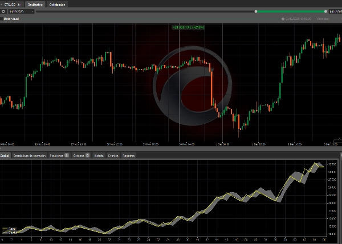Viewport: 342px width, 244px height.
Task: Click the large red falling candlestick
Action: point(211,84)
